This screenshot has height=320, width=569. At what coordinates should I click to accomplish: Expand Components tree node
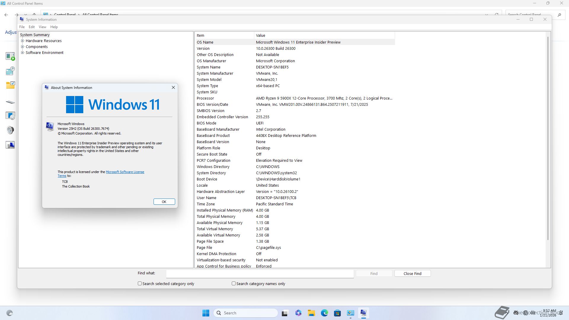[x=23, y=47]
